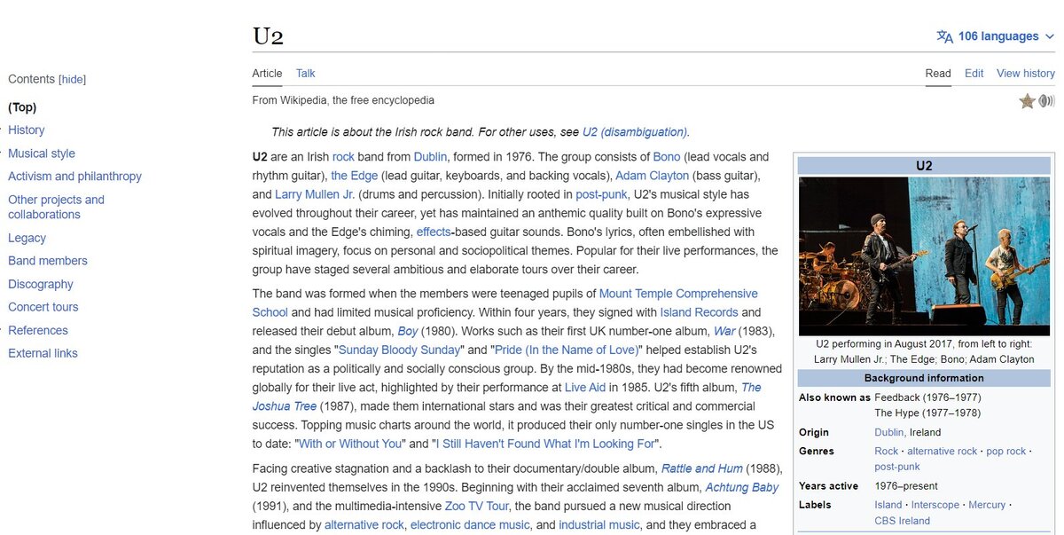Screen dimensions: 1064x535
Task: Open the War album link
Action: point(724,331)
